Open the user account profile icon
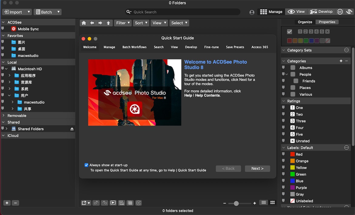 [x=252, y=12]
